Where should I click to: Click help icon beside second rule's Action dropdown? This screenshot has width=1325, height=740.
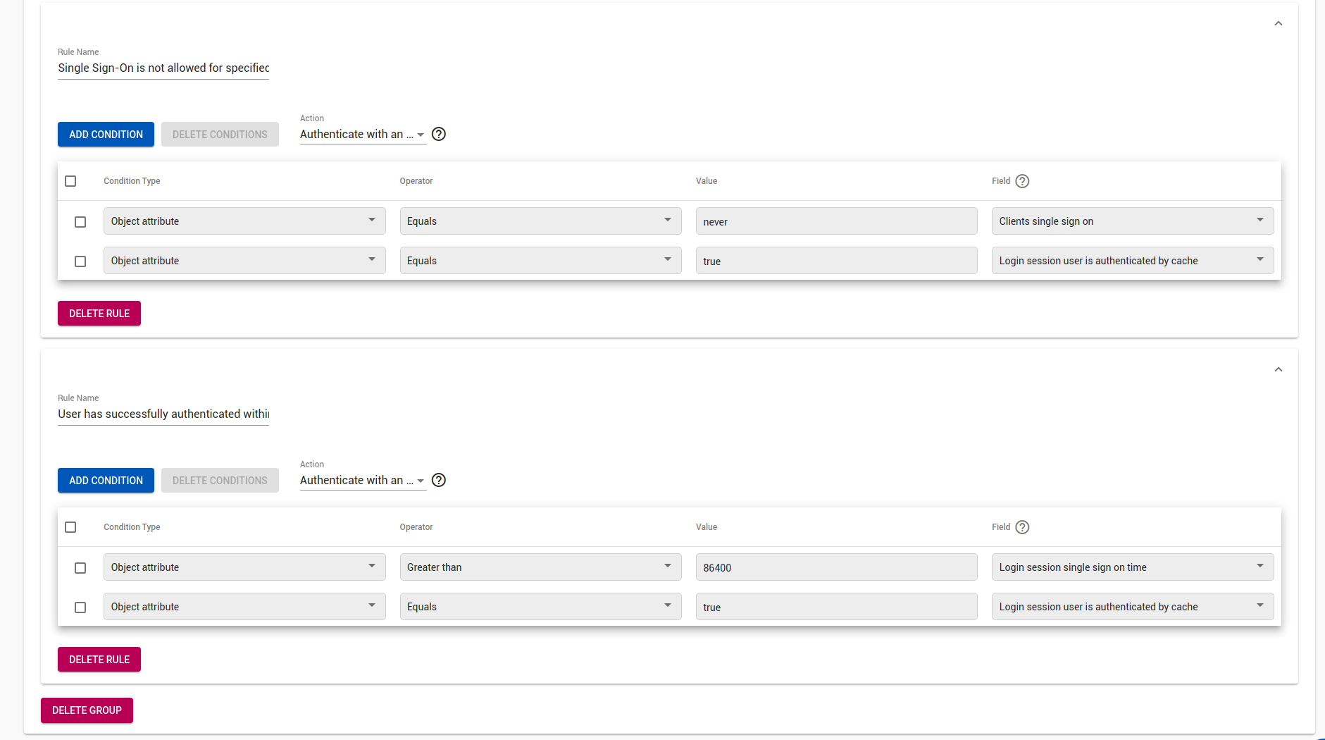point(439,480)
